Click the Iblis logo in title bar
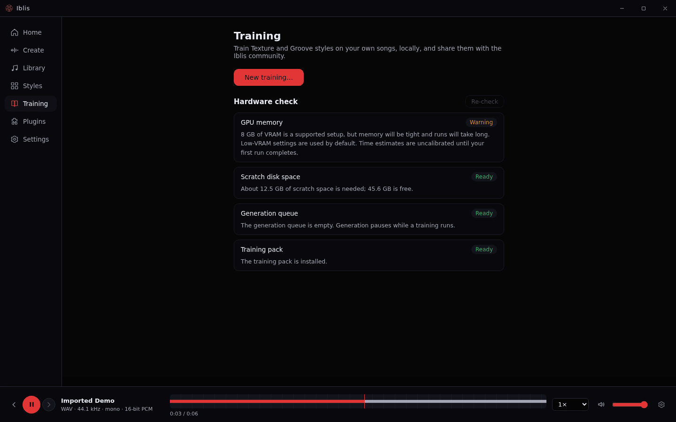This screenshot has width=676, height=422. click(x=9, y=8)
